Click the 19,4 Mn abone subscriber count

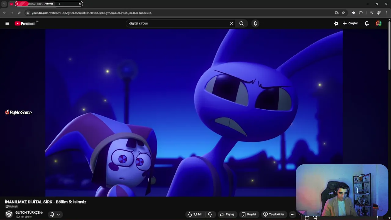[x=24, y=217]
